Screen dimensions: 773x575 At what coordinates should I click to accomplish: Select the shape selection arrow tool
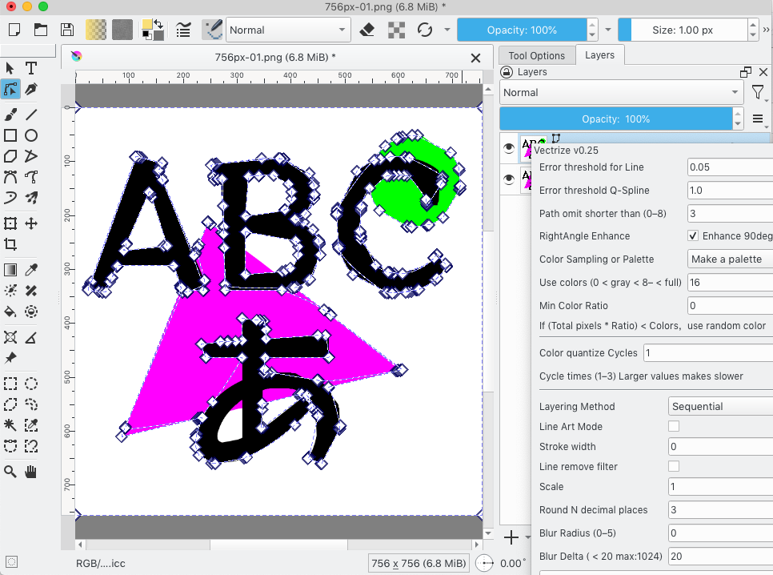[x=10, y=68]
